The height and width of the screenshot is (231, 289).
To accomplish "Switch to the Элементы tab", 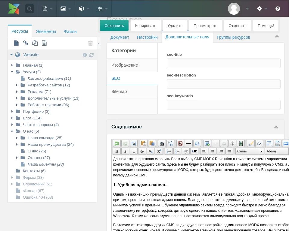I will click(46, 31).
